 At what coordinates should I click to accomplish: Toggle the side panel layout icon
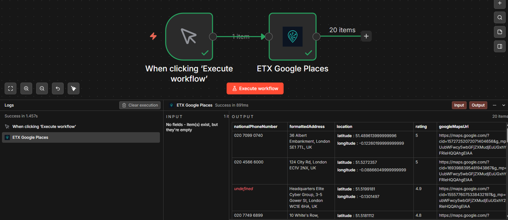(x=500, y=46)
